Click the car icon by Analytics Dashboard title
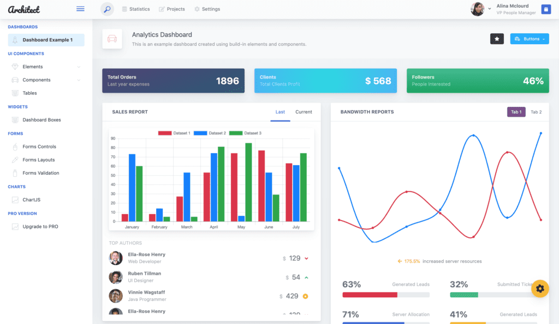559x324 pixels. (112, 38)
